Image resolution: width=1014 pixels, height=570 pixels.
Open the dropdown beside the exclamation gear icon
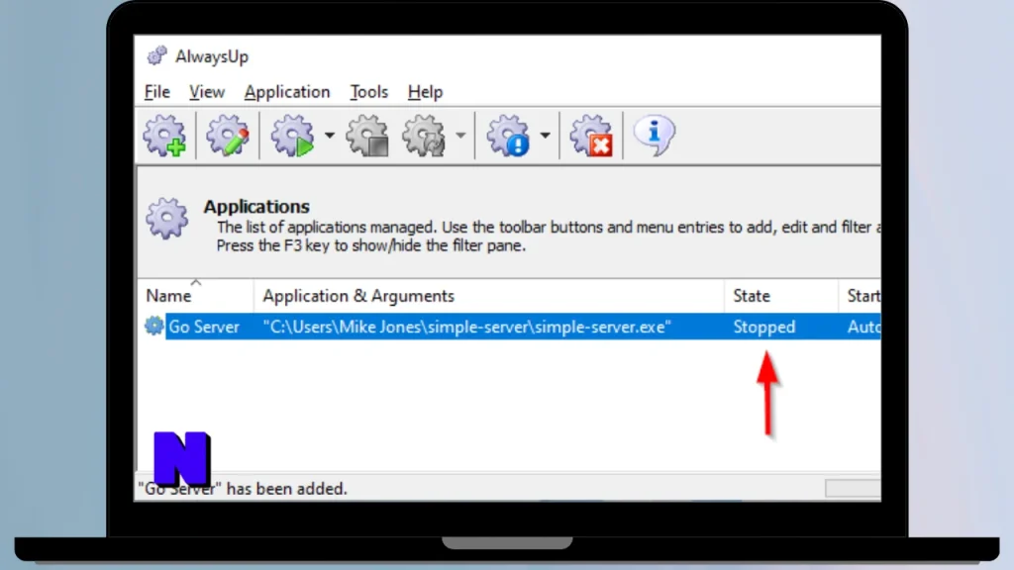pyautogui.click(x=546, y=136)
